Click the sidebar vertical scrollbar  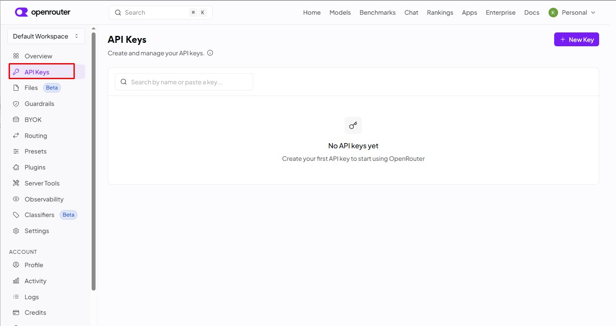click(x=94, y=161)
